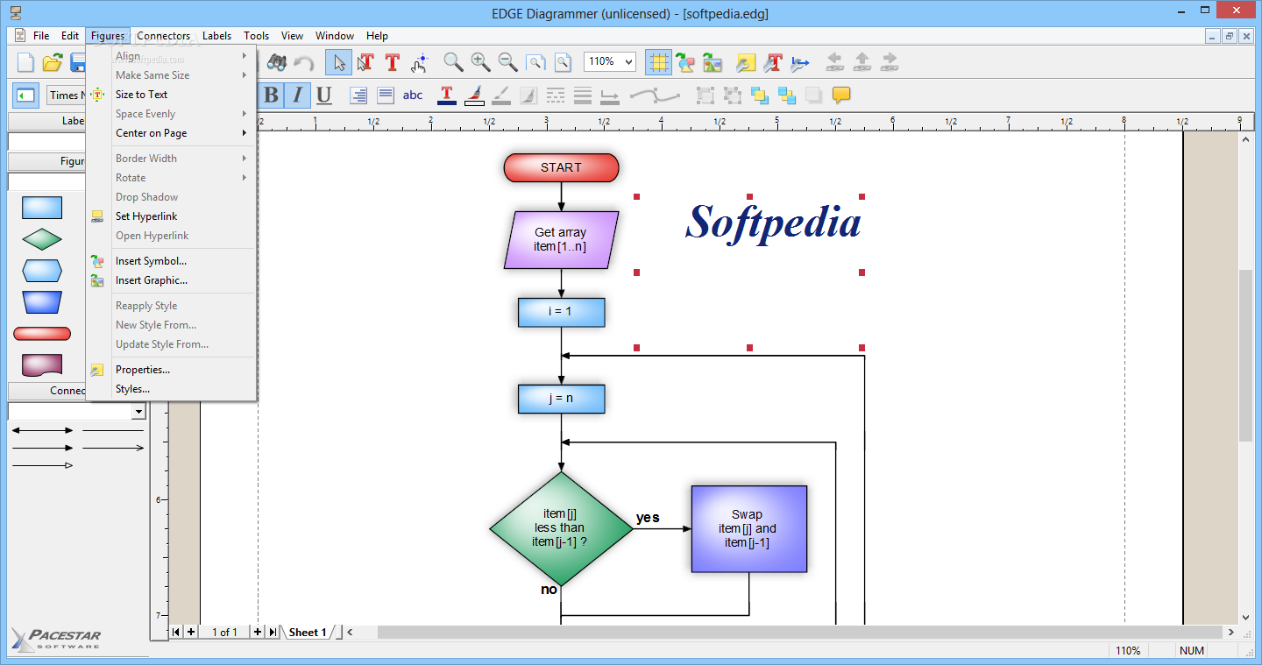
Task: Choose Insert Graphic... from Figures menu
Action: [171, 280]
